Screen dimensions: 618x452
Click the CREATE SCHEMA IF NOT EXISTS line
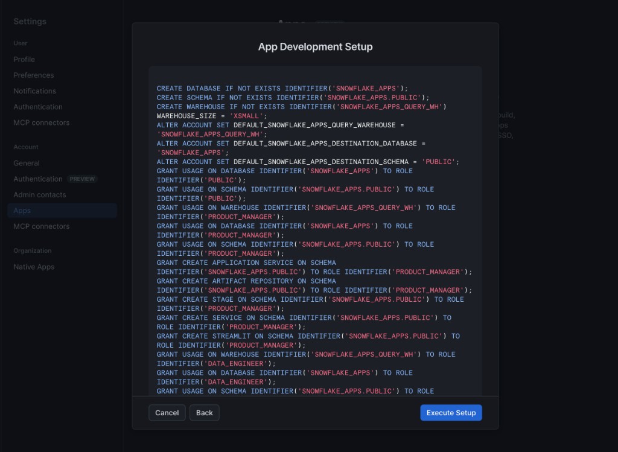click(293, 97)
